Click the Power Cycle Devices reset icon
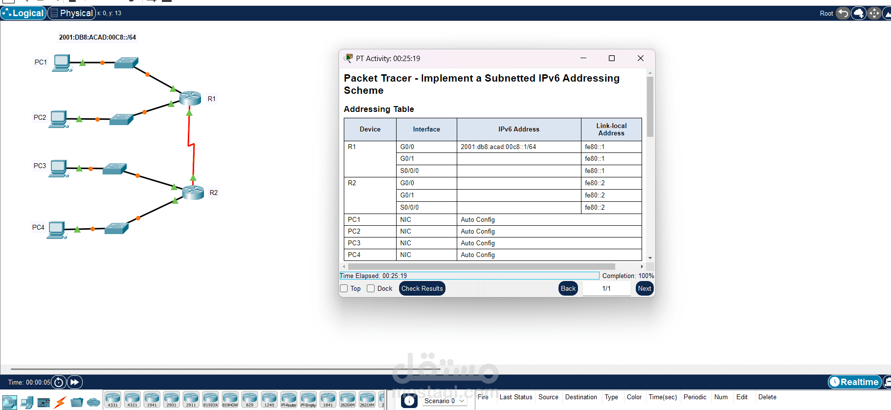 point(59,382)
